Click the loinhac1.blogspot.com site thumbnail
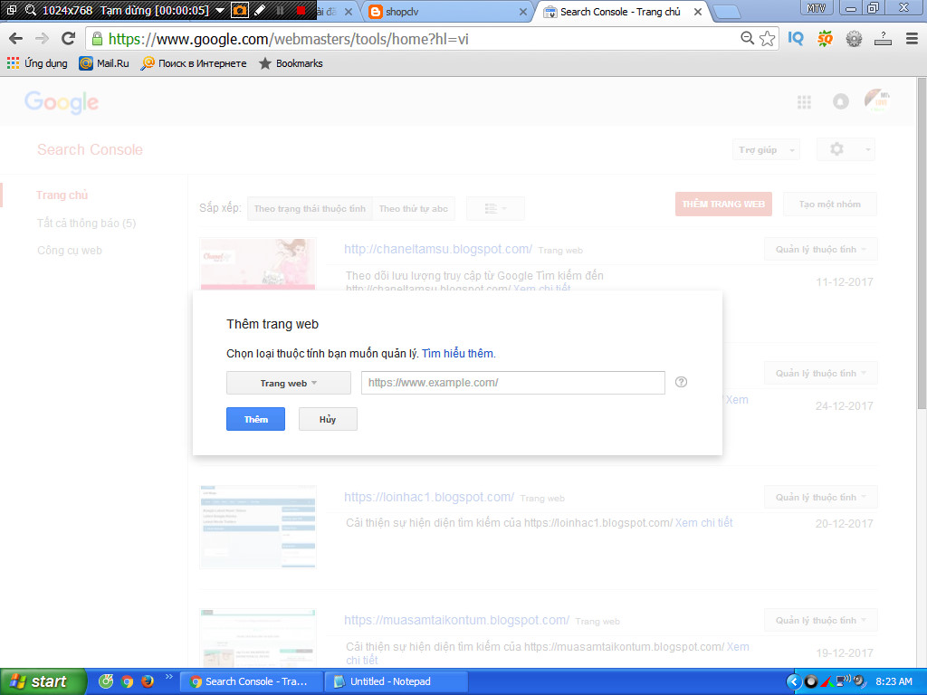Viewport: 927px width, 695px height. [x=258, y=528]
